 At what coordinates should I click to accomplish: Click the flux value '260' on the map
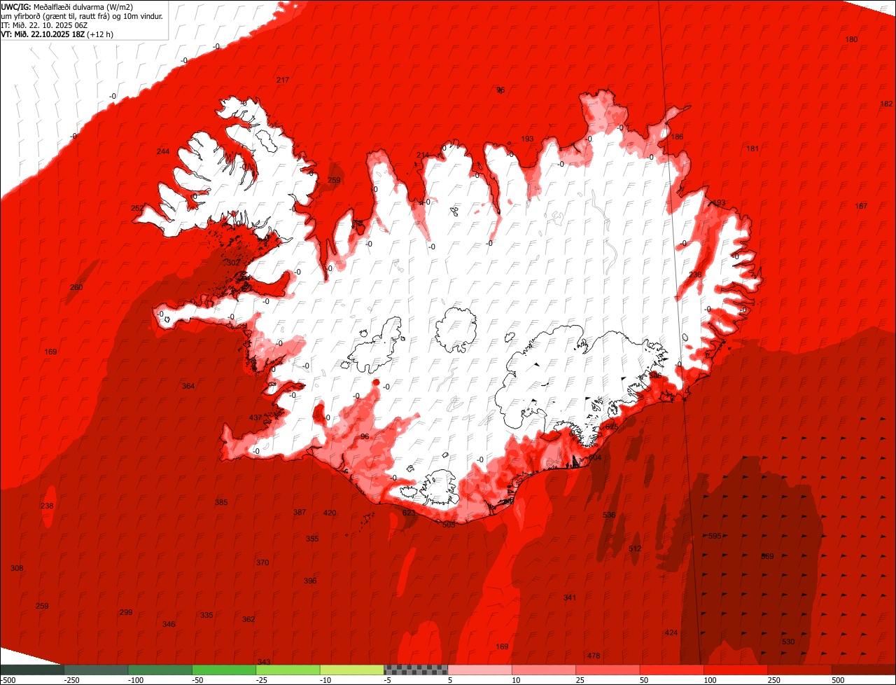[76, 288]
